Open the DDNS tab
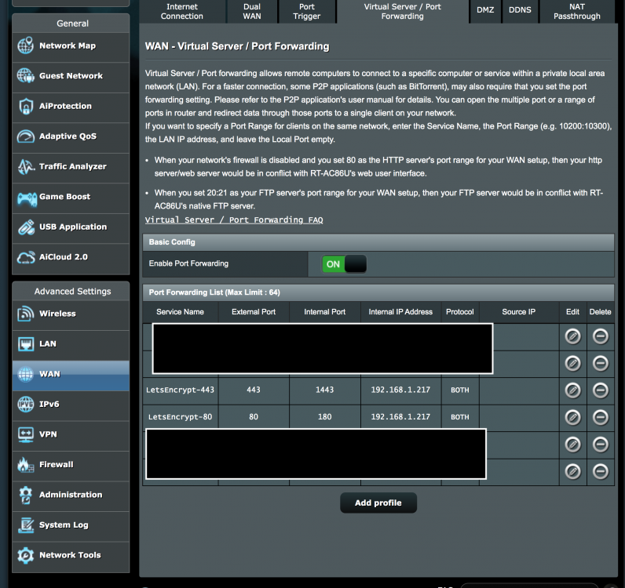 click(x=520, y=10)
